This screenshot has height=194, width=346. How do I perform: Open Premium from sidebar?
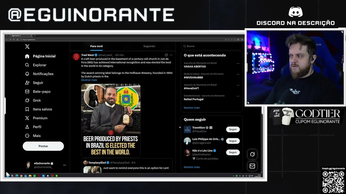(x=36, y=118)
